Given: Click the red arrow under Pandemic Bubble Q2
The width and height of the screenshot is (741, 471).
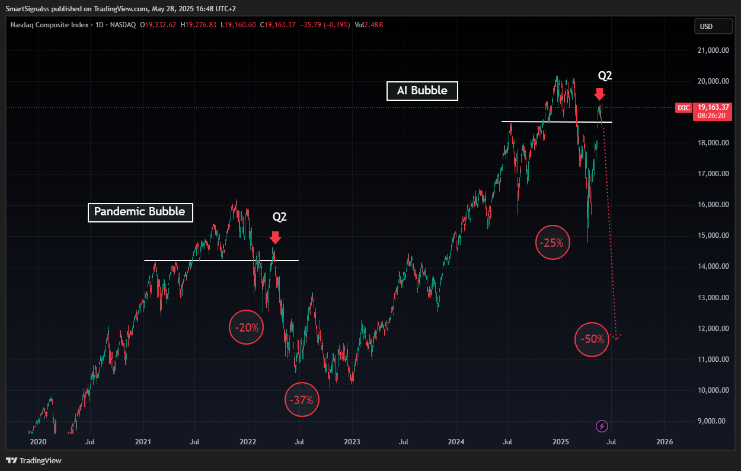Looking at the screenshot, I should point(275,238).
